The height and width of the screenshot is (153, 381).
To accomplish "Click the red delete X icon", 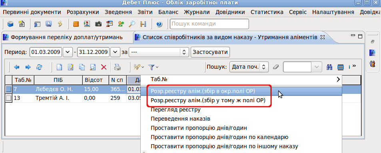I will pos(104,67).
